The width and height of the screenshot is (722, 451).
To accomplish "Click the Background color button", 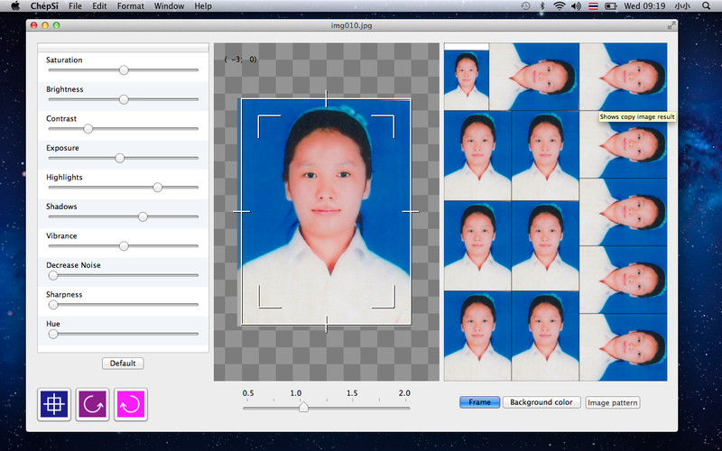I will (x=541, y=402).
